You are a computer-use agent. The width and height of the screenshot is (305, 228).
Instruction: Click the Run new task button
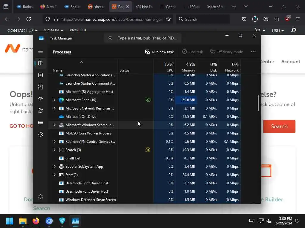click(x=159, y=52)
